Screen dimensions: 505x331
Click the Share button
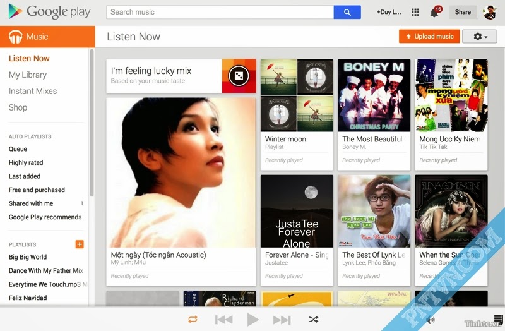pyautogui.click(x=463, y=12)
